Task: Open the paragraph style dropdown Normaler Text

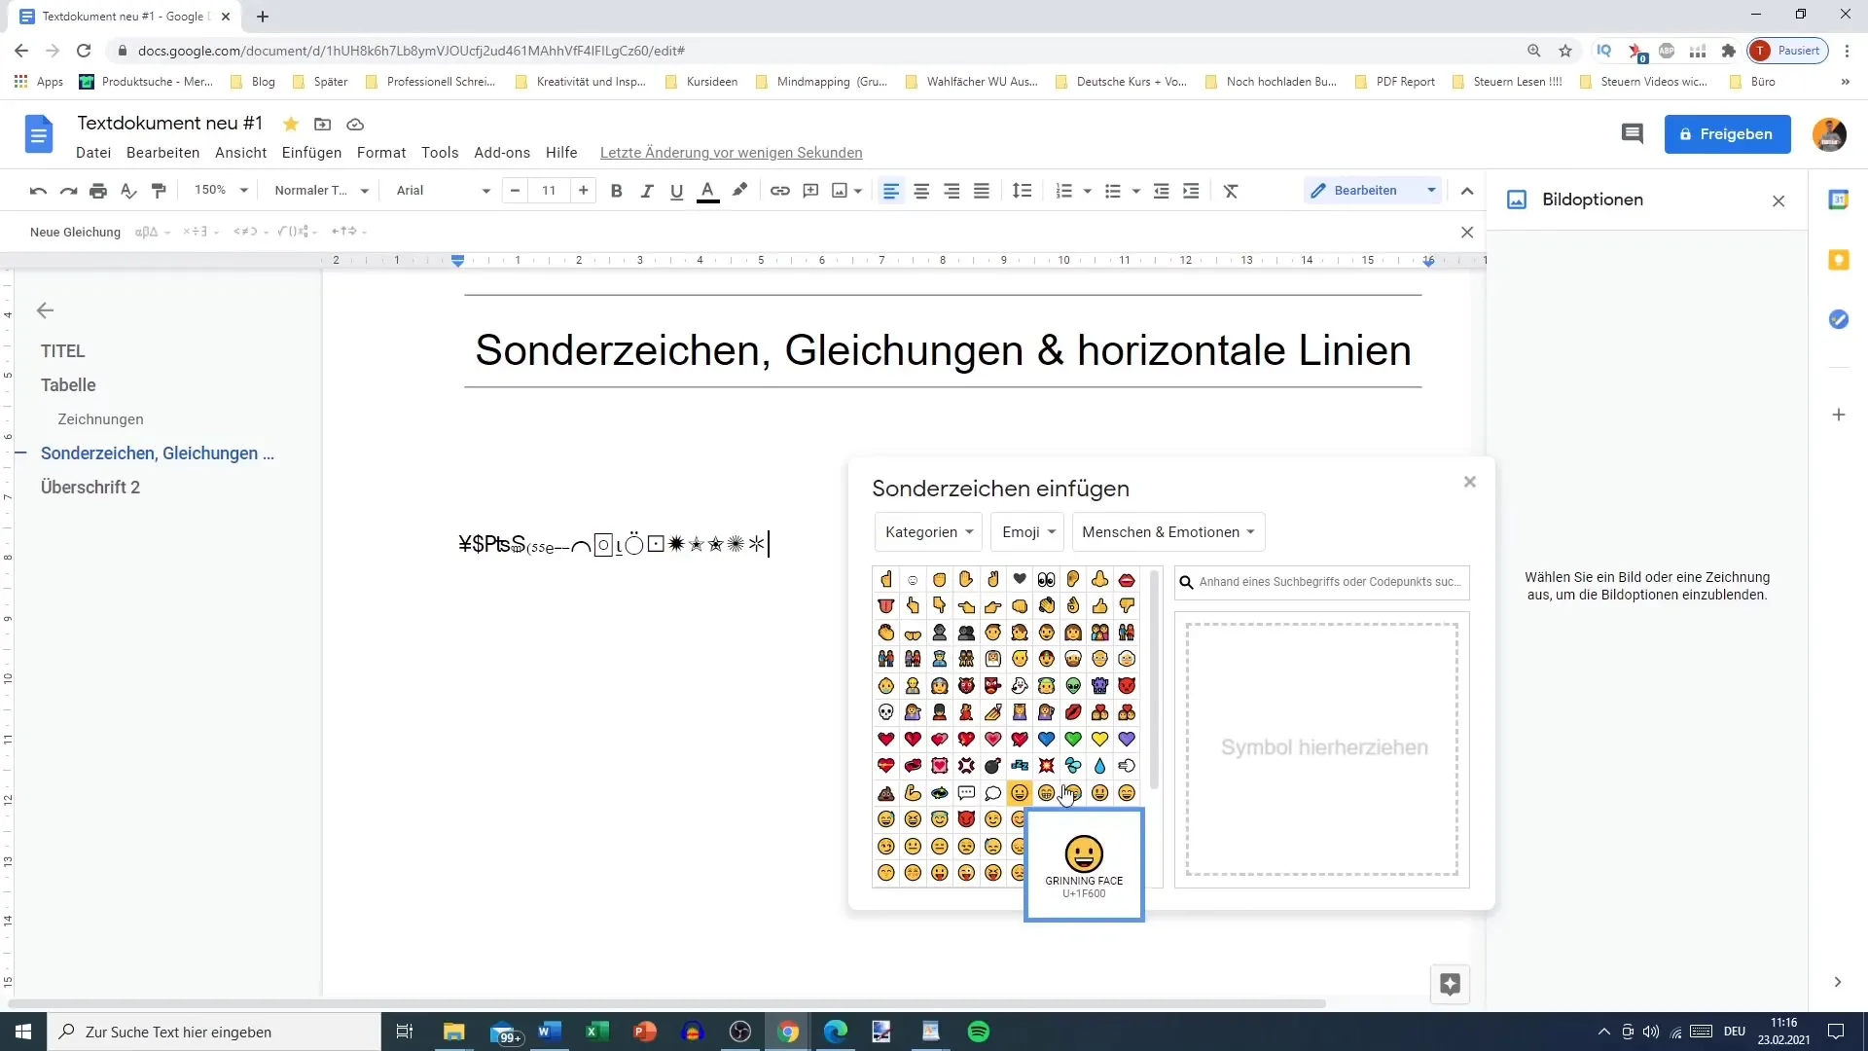Action: [x=321, y=190]
